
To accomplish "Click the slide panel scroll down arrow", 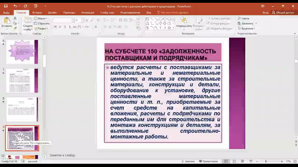I will click(44, 157).
